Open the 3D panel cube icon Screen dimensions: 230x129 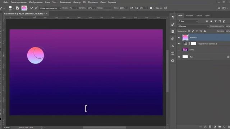173,39
